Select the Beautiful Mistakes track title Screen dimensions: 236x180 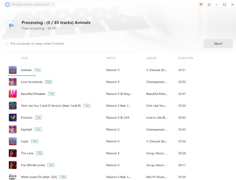33,94
